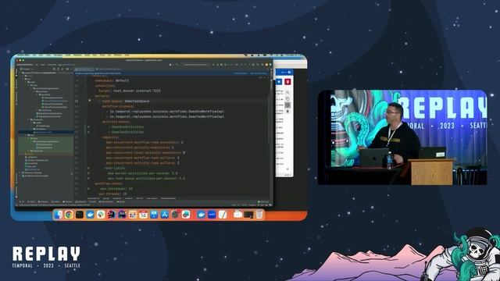500x281 pixels.
Task: Open Slack from the dock
Action: [101, 215]
